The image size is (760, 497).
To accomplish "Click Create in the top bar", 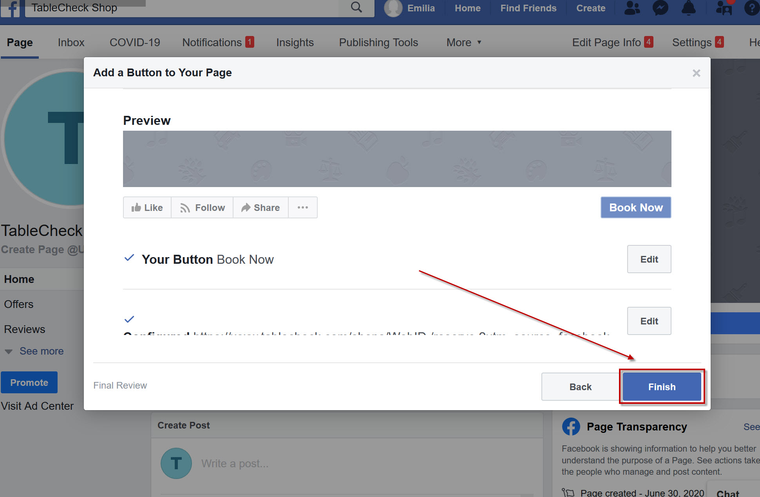I will click(591, 8).
